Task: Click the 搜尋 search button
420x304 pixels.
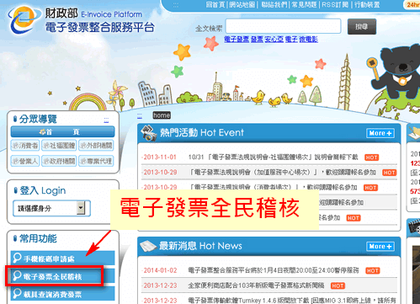Action: (x=362, y=27)
